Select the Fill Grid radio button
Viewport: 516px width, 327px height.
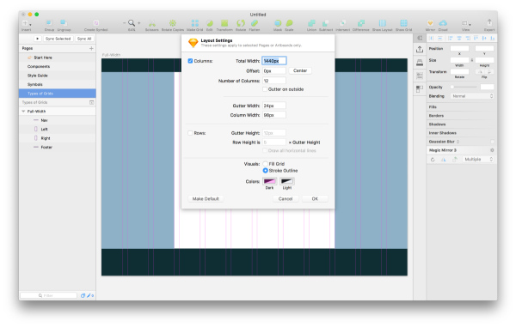coord(265,163)
